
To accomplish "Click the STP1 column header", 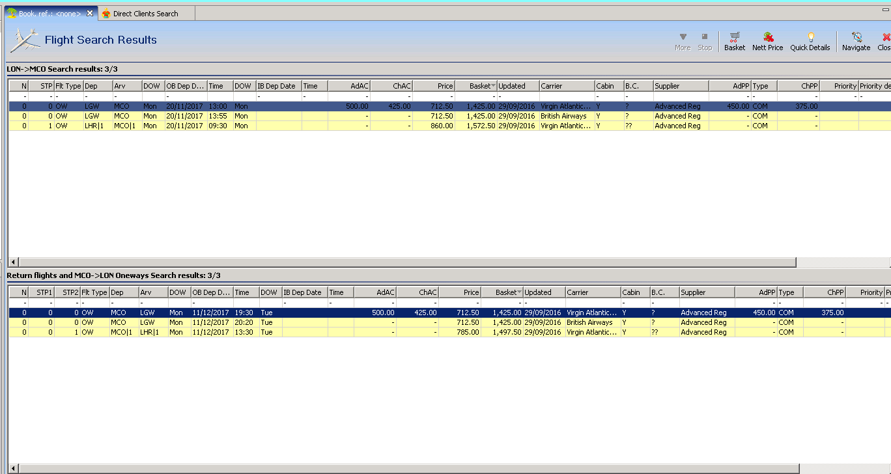I will 41,292.
